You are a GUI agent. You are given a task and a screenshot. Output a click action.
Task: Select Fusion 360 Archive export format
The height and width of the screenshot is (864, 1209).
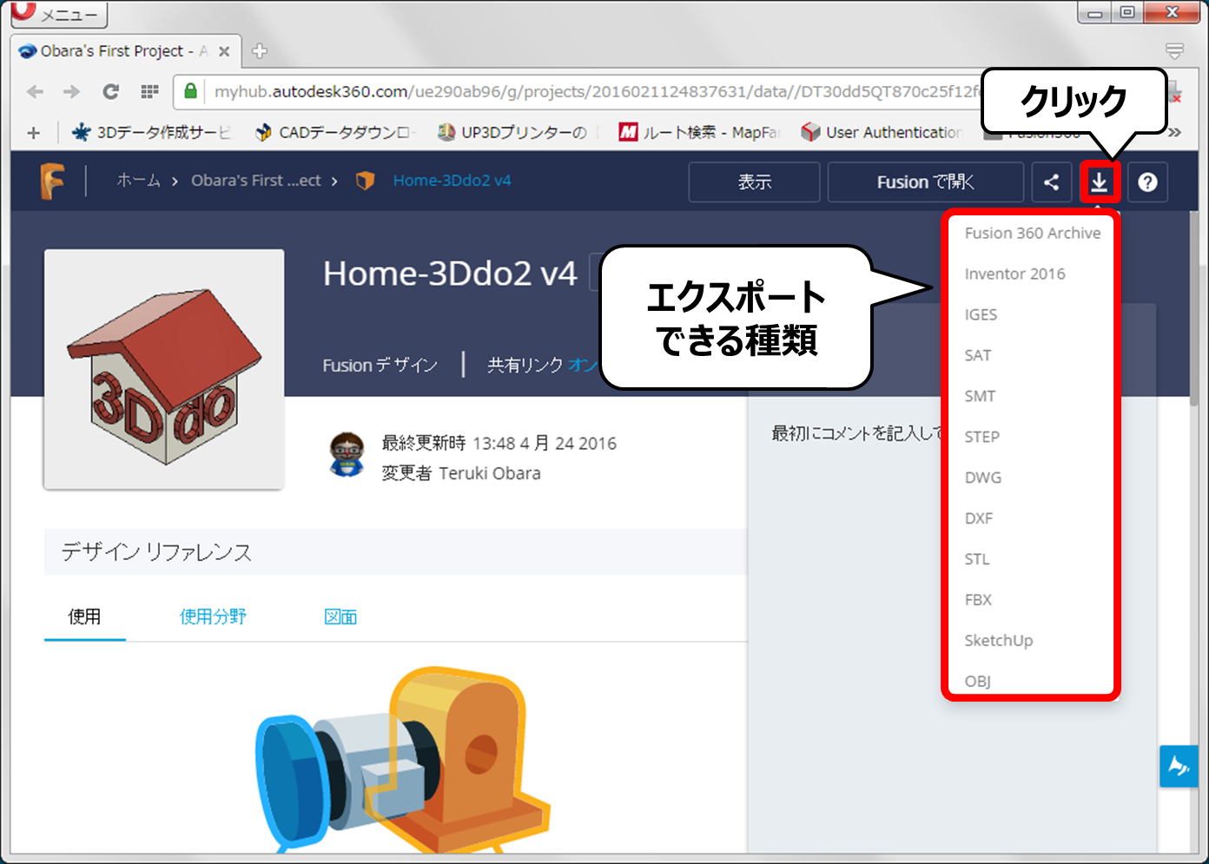click(1033, 233)
